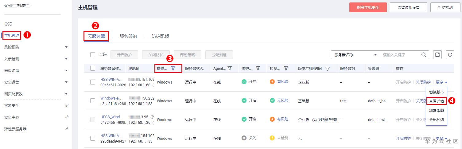The image size is (462, 149).
Task: Expand the 入侵检测 sidebar section
Action: pos(66,59)
